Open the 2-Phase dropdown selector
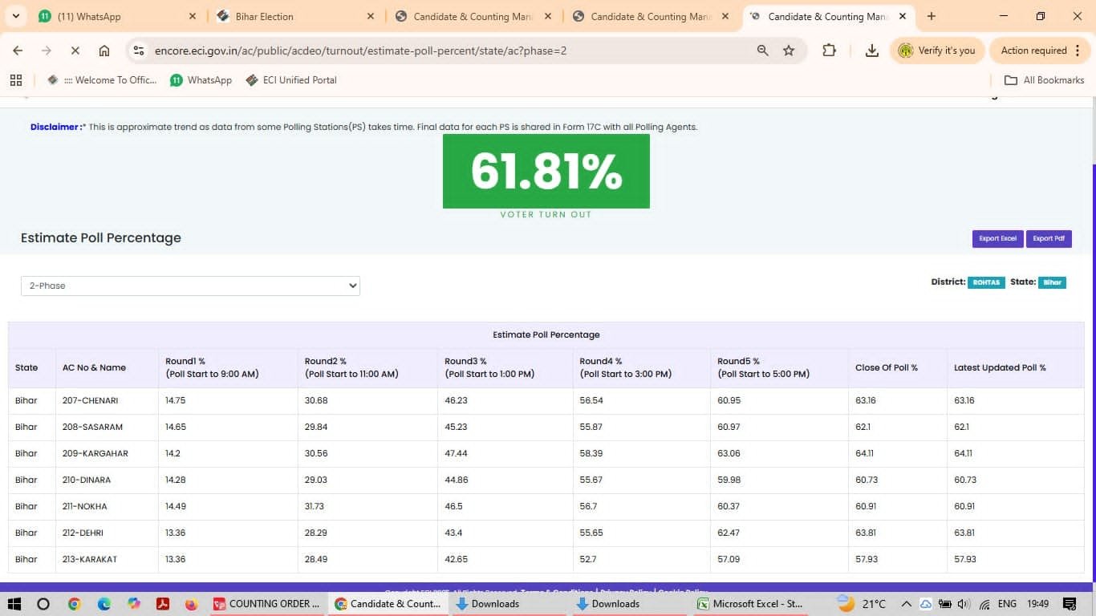 tap(190, 286)
